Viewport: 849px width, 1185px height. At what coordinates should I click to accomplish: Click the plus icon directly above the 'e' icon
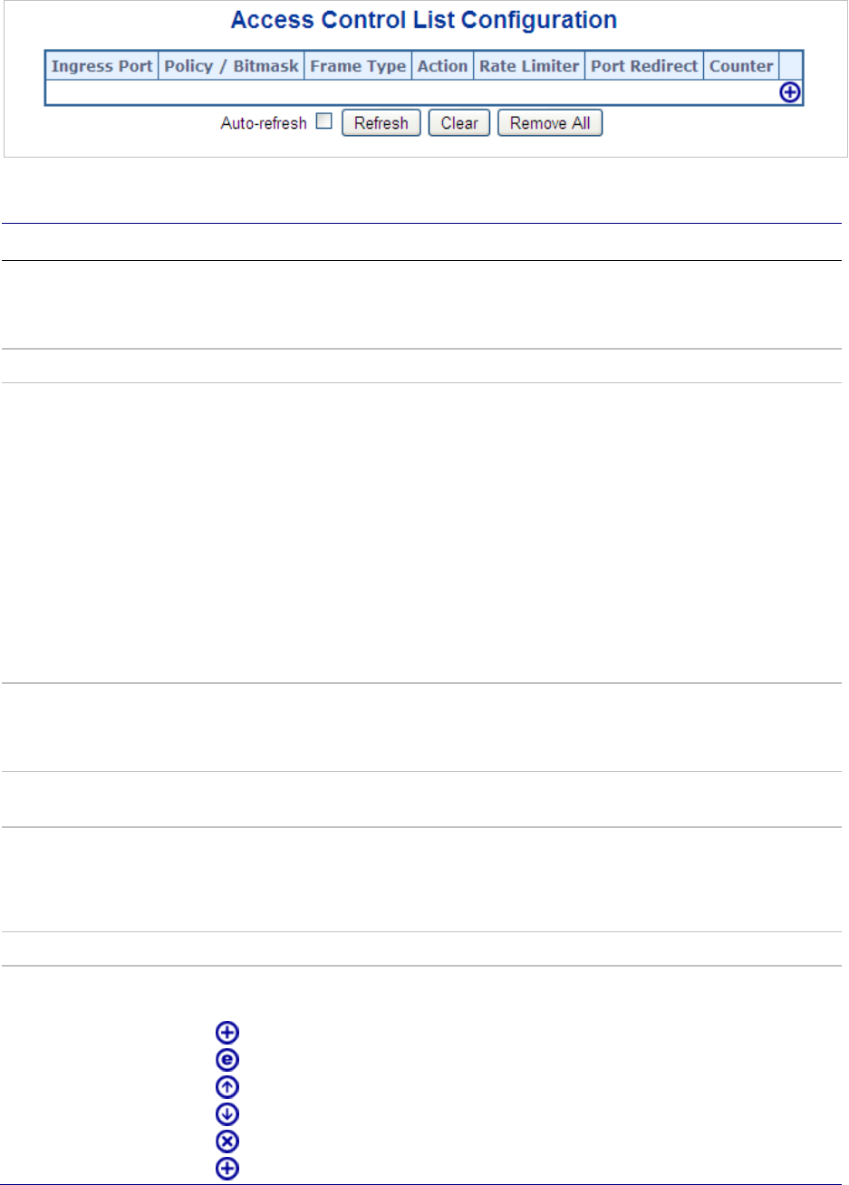pyautogui.click(x=227, y=1032)
